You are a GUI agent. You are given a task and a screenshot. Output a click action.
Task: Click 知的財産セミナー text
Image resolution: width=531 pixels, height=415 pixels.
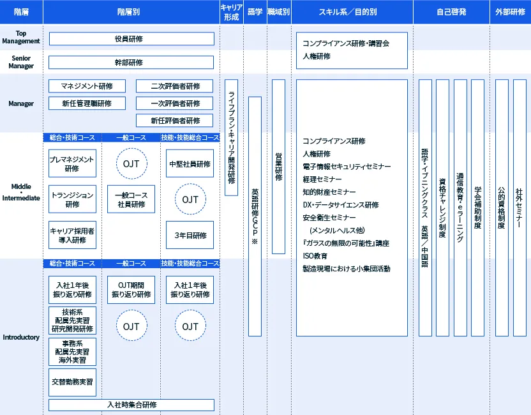(329, 192)
